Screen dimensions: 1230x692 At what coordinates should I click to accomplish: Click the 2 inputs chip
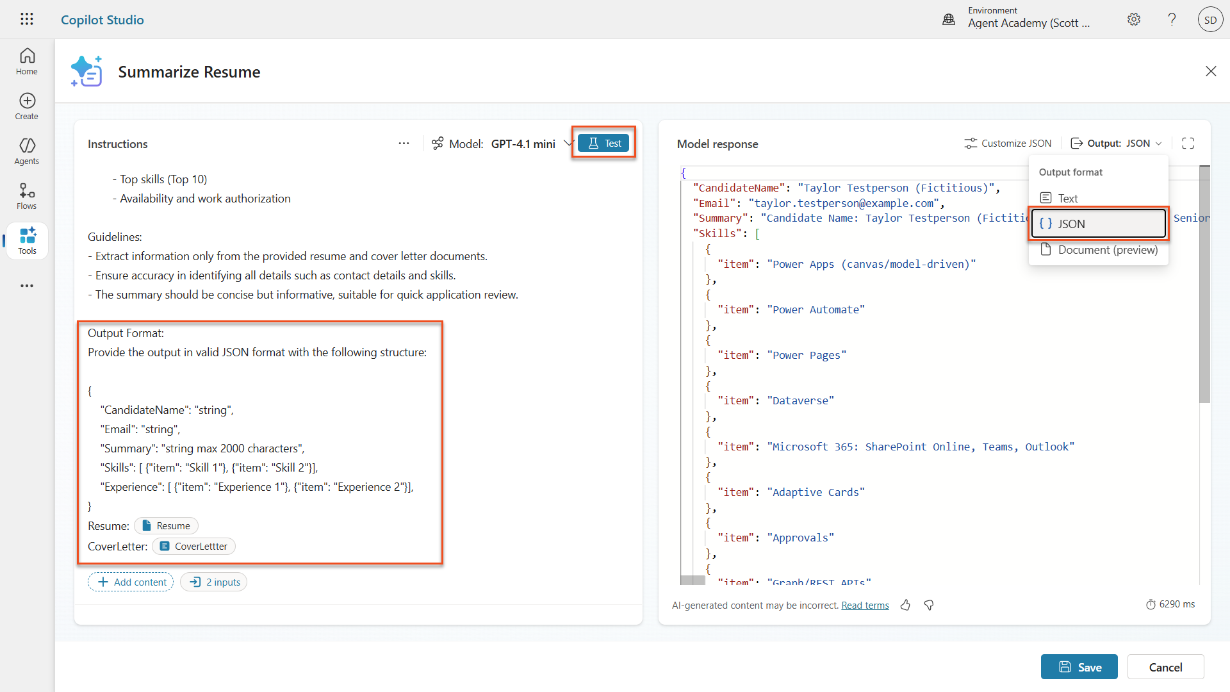(x=214, y=582)
